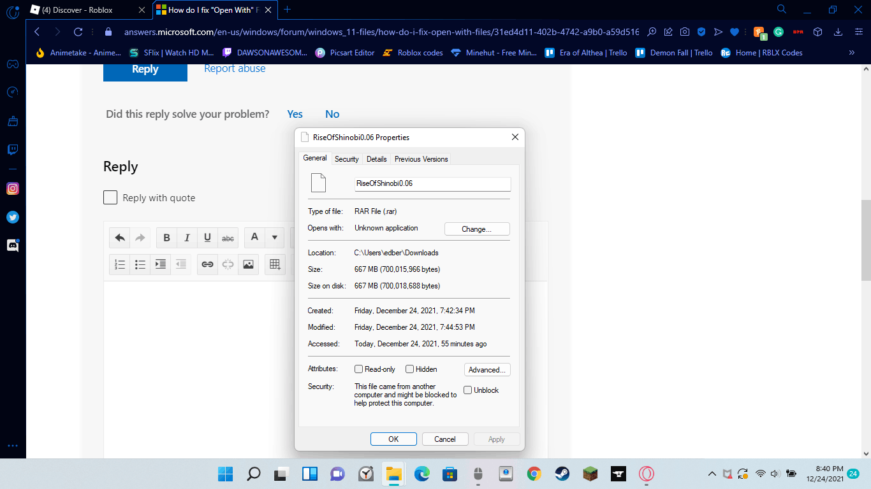Click the Report abuse link

click(x=235, y=68)
